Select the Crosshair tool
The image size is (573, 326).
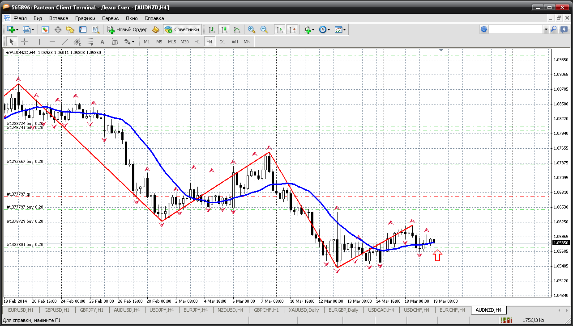click(24, 42)
